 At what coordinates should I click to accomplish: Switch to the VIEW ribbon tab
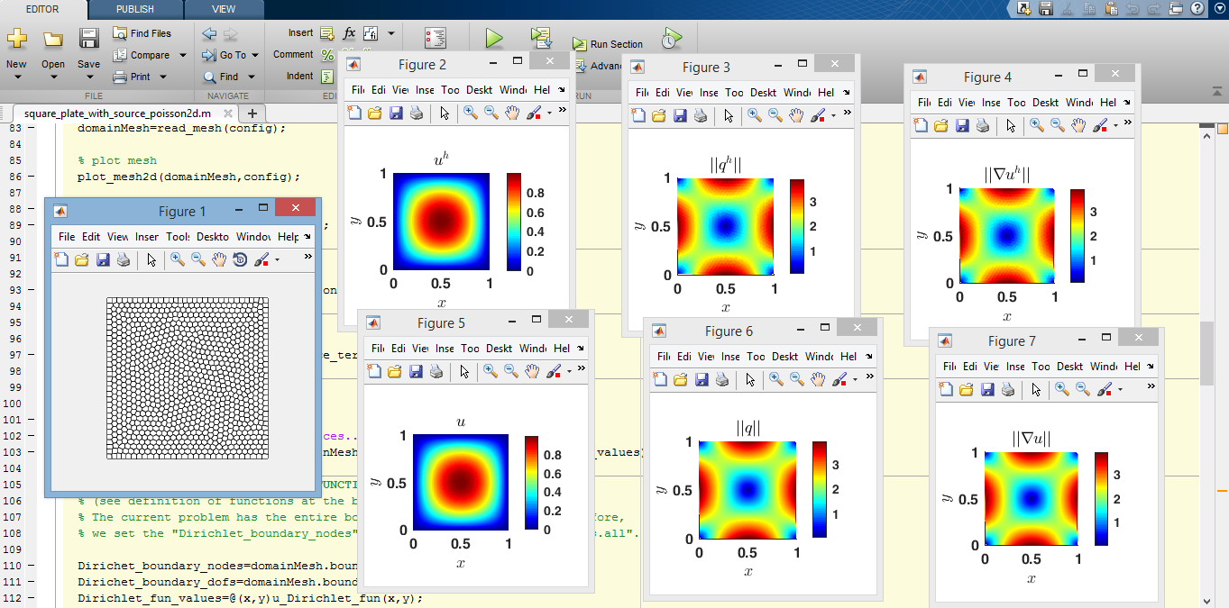pyautogui.click(x=224, y=9)
